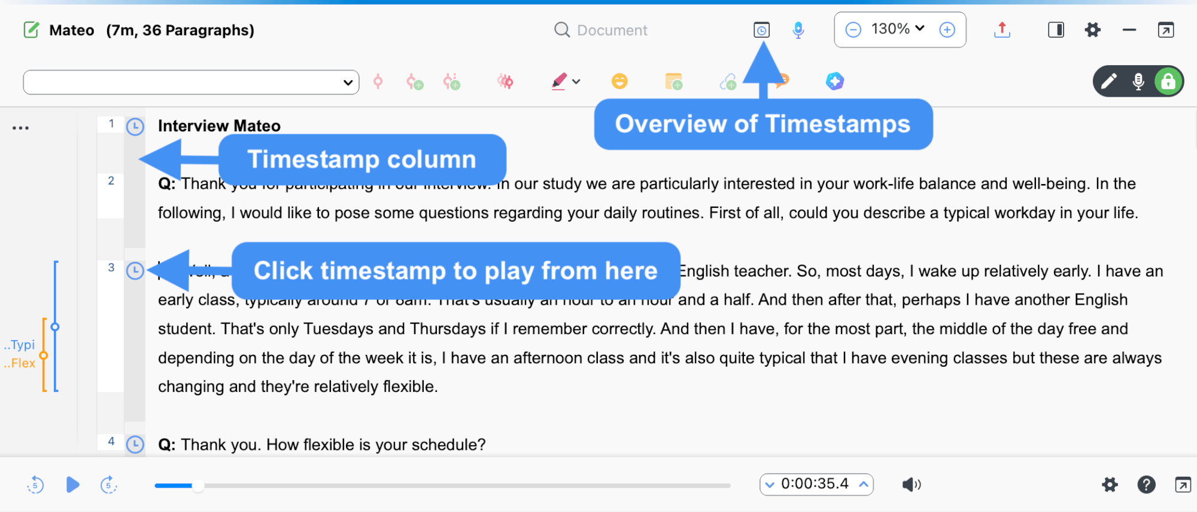Open the AI Assist sparkle icon
Screen dimensions: 1197x512
tap(835, 81)
